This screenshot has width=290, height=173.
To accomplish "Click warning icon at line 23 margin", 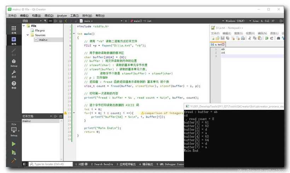I will tap(65, 113).
